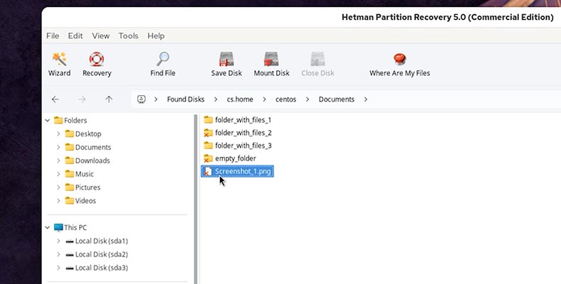The height and width of the screenshot is (284, 561).
Task: Click the empty_folder name
Action: click(x=236, y=158)
